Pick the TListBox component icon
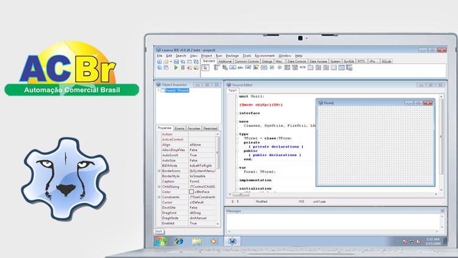The width and height of the screenshot is (458, 258). [287, 68]
